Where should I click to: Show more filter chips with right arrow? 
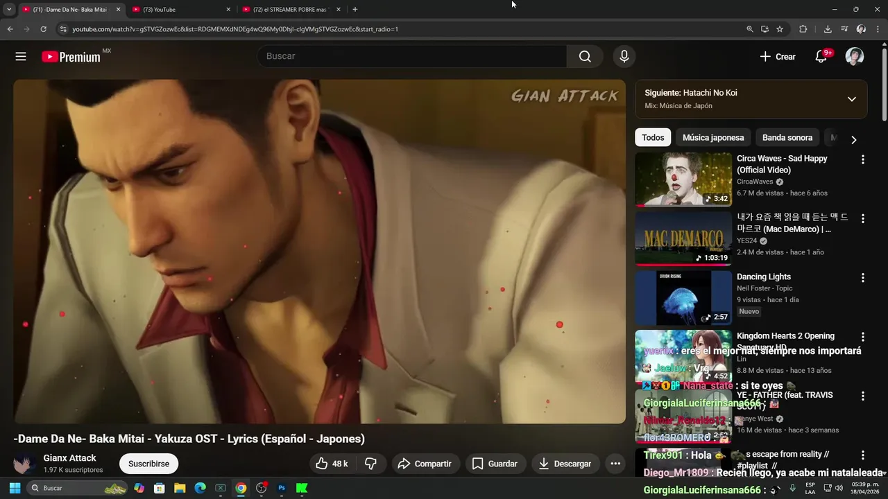pos(854,139)
